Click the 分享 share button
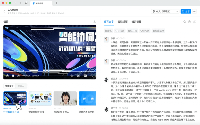Screen dimensions: 200x125 [186, 11]
